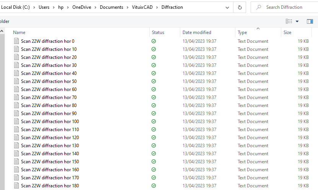Select file Scan 22W diffraction hor 120
This screenshot has width=318, height=190.
50,138
